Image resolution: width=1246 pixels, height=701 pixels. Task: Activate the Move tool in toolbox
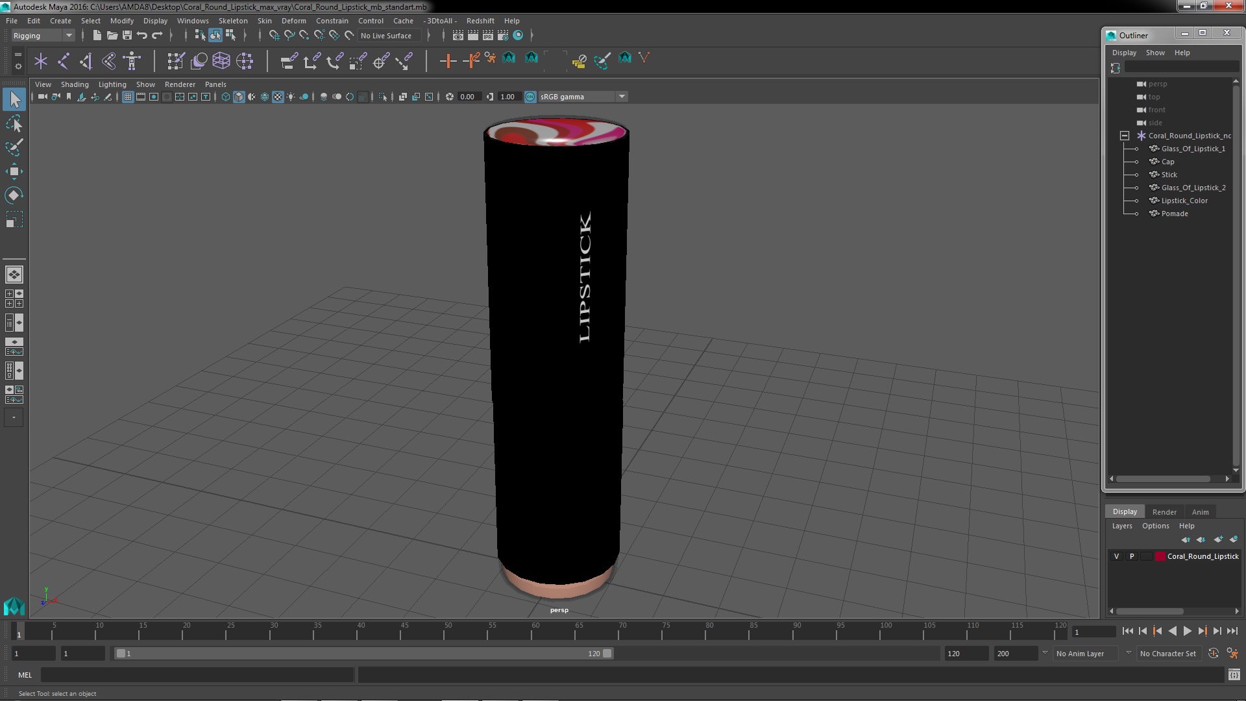tap(14, 171)
